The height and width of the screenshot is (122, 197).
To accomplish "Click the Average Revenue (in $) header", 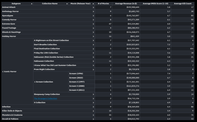I will (126, 3).
